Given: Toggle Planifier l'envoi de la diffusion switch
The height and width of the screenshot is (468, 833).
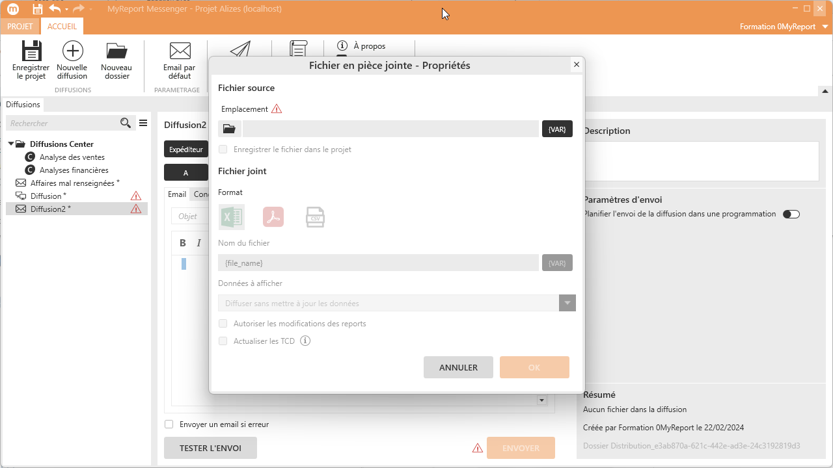Looking at the screenshot, I should [791, 214].
